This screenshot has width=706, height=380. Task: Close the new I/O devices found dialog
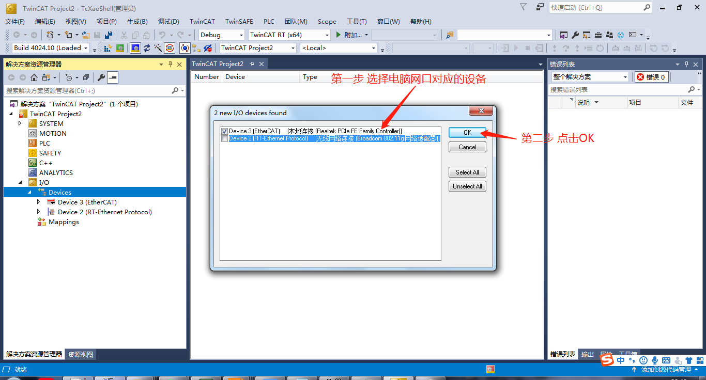(x=481, y=111)
